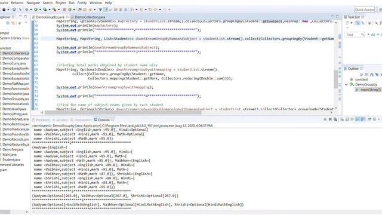Maximize the editor area
This screenshot has height=215, width=382.
(337, 16)
